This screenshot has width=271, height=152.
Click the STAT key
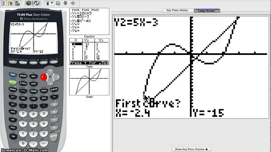(33, 84)
